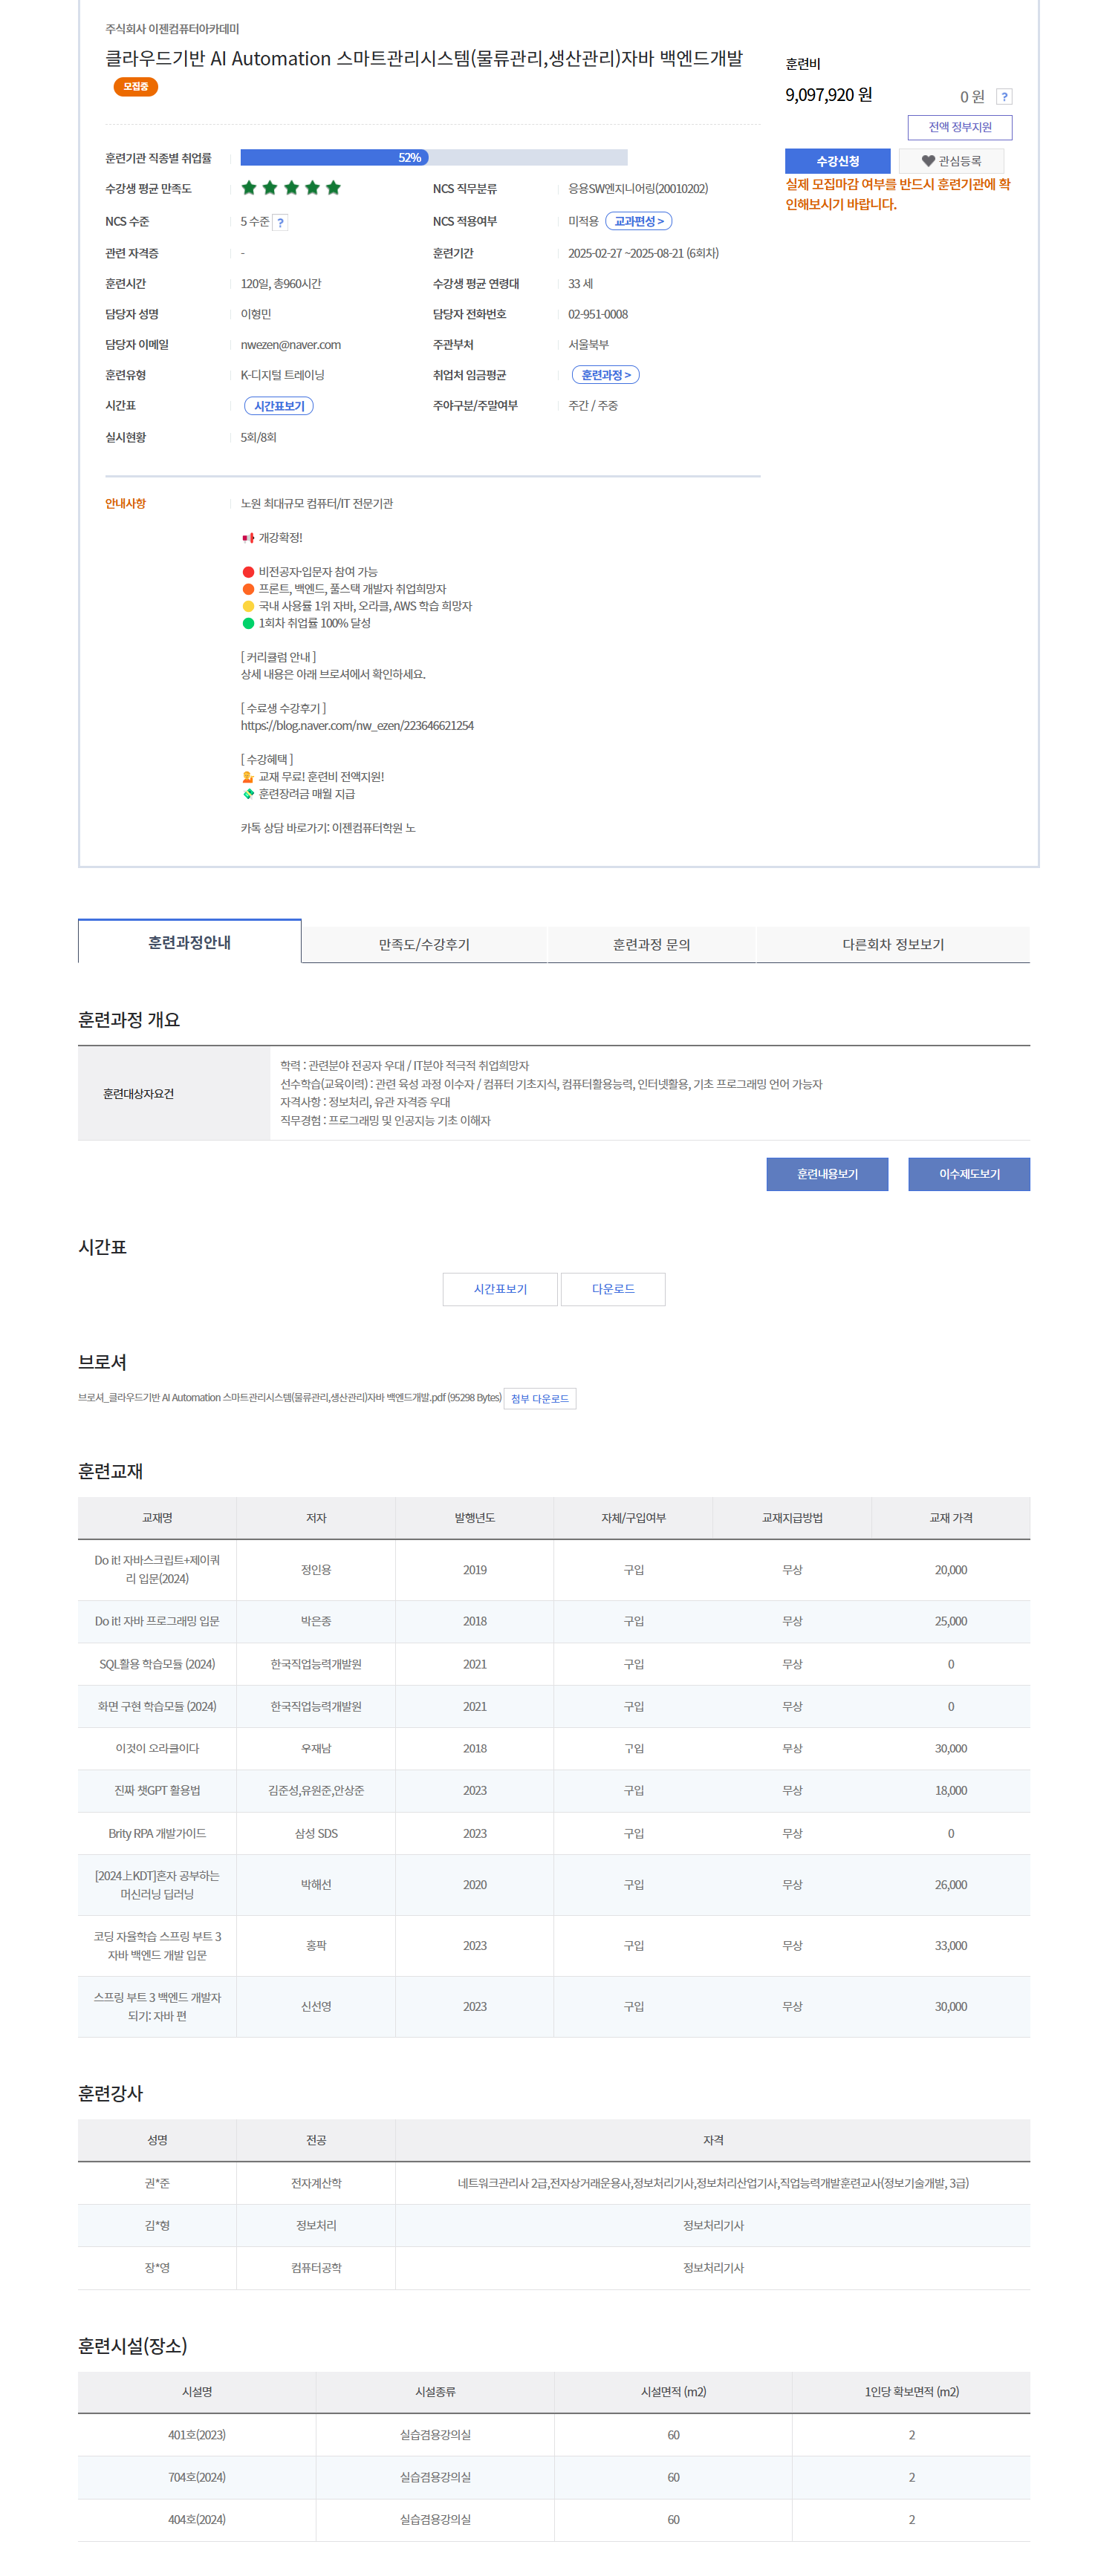
Task: Click the 이수제도보기 button
Action: click(x=968, y=1174)
